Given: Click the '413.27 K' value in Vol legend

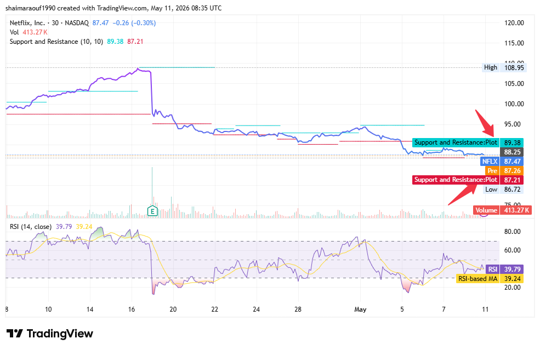Looking at the screenshot, I should (x=35, y=32).
